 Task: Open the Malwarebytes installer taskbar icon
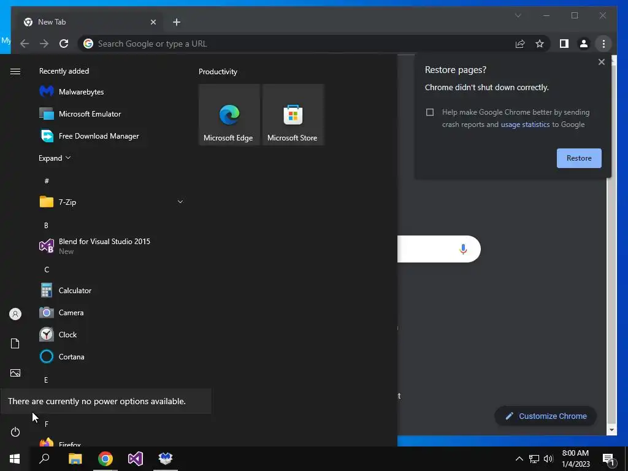click(x=166, y=459)
